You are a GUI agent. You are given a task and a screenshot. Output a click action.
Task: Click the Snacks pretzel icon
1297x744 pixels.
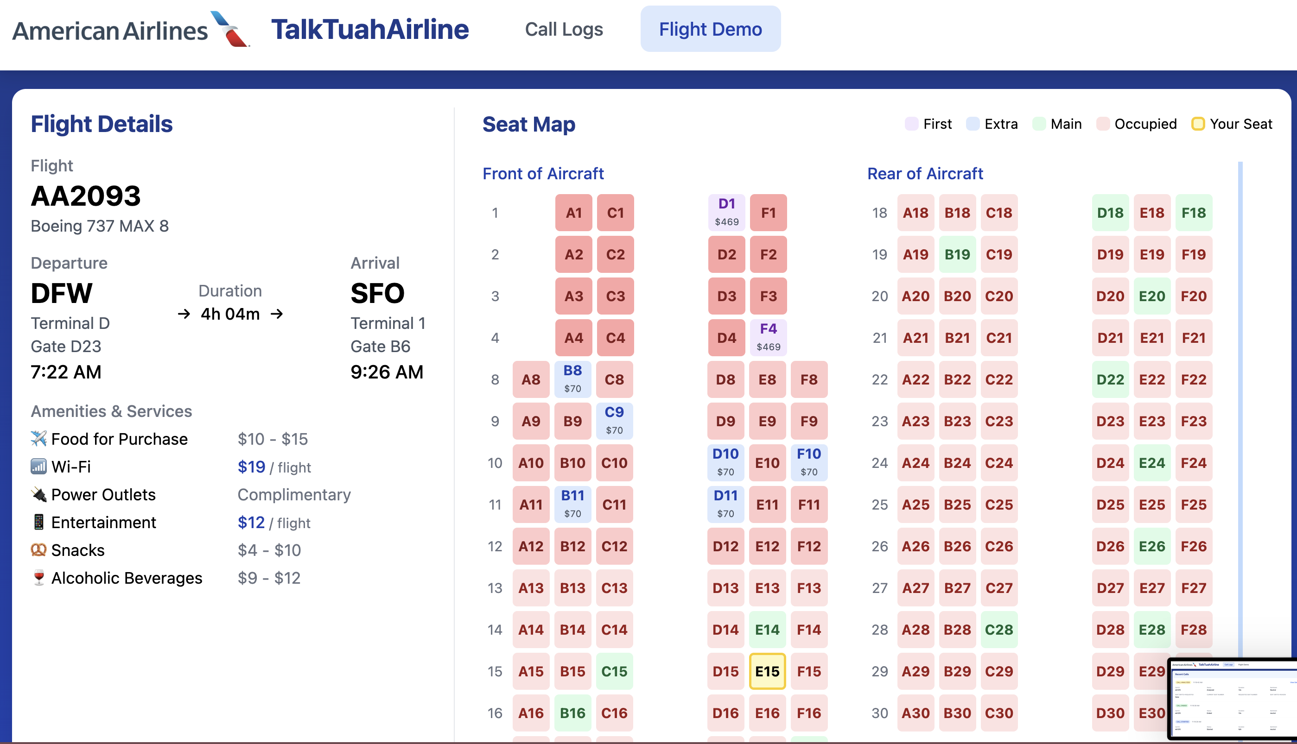click(x=38, y=550)
